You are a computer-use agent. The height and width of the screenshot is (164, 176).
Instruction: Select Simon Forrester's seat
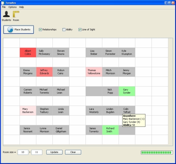point(110,52)
